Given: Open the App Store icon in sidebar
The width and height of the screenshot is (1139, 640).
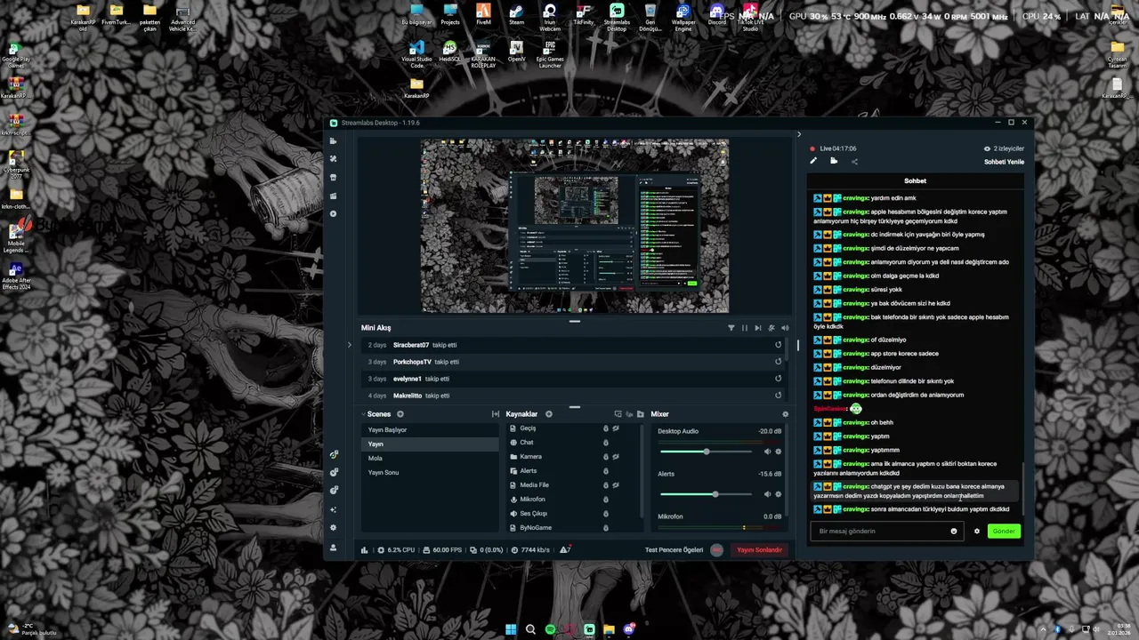Looking at the screenshot, I should (x=334, y=178).
